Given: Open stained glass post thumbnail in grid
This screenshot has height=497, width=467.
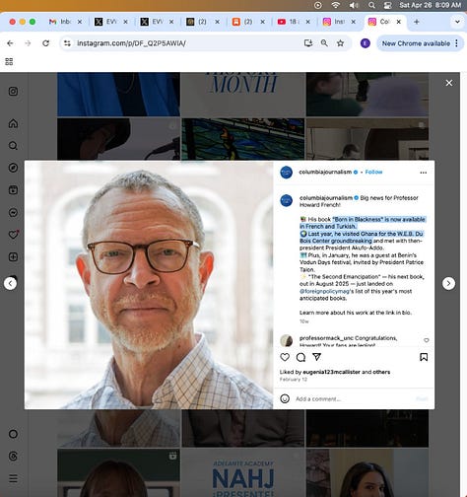Looking at the screenshot, I should point(243,139).
